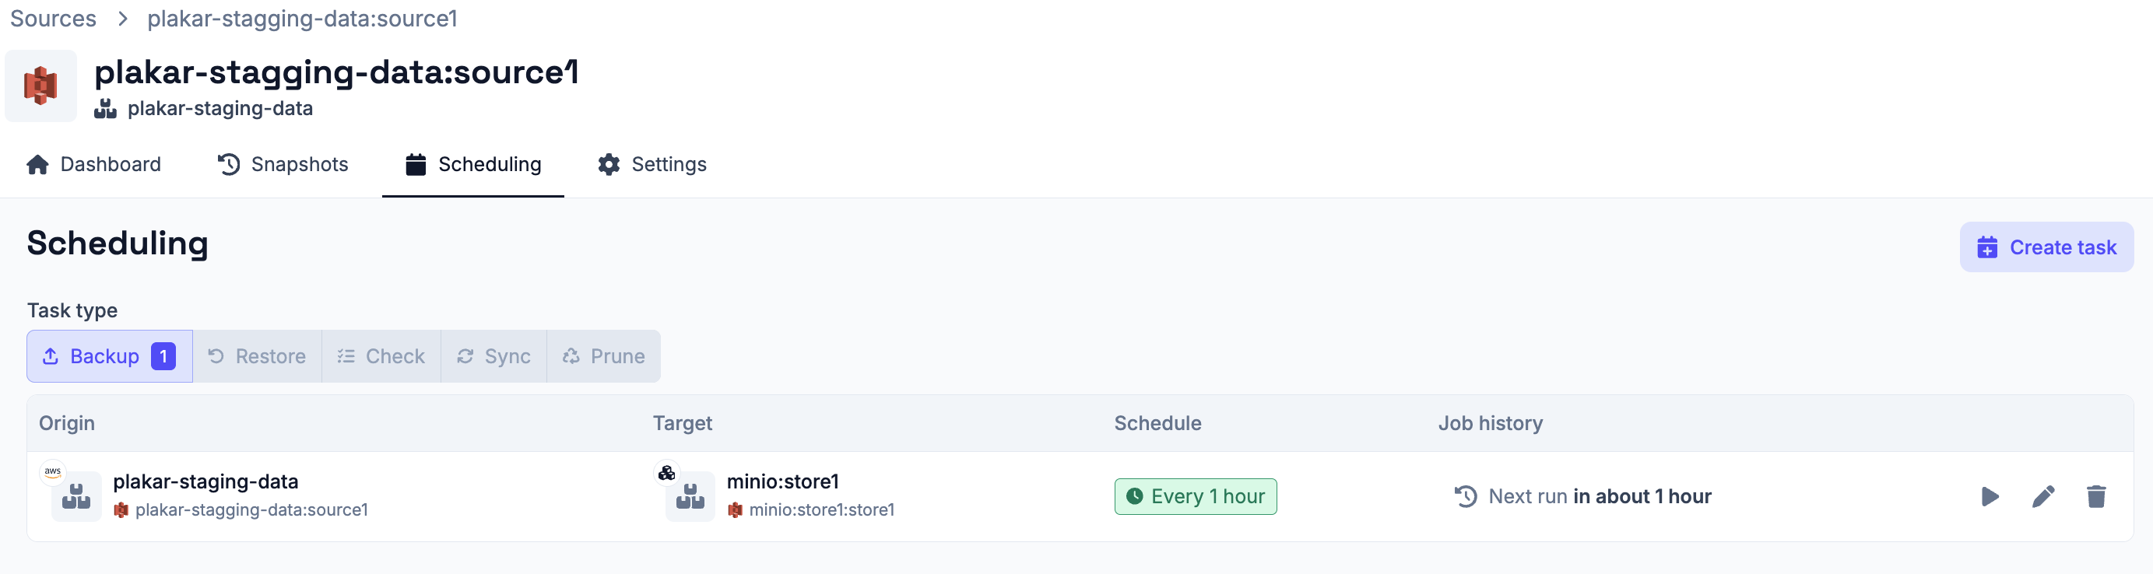Viewport: 2153px width, 574px height.
Task: Run the backup task now with play icon
Action: tap(1990, 496)
